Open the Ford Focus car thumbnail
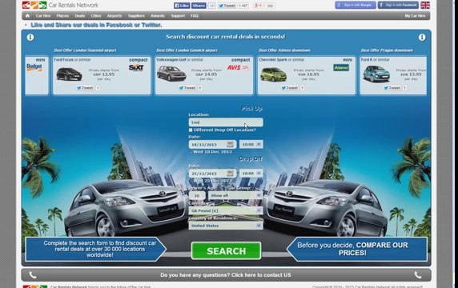458x288 pixels. (69, 74)
